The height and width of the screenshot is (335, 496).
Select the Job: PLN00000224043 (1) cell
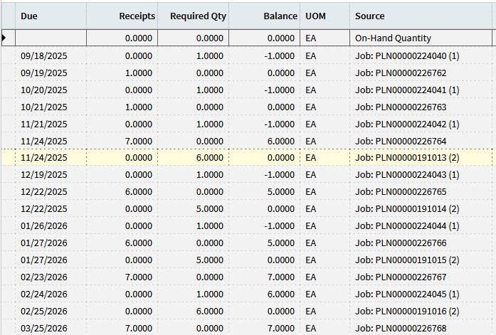tap(421, 175)
